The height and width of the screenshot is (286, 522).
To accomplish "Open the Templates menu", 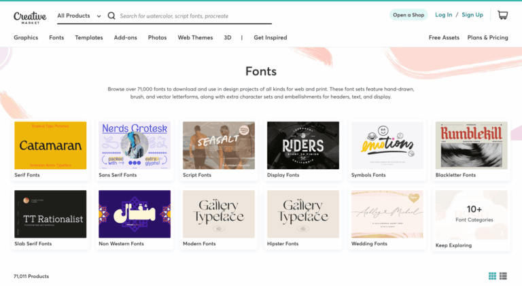I will click(89, 37).
